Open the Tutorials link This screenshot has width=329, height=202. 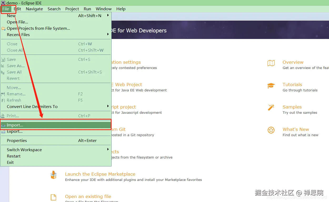click(292, 85)
